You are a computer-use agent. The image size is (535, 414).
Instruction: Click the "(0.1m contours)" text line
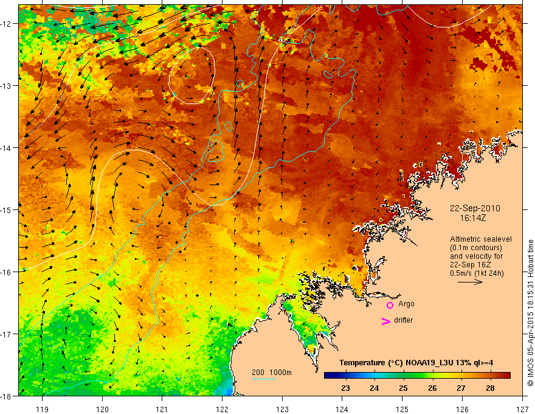[x=476, y=248]
